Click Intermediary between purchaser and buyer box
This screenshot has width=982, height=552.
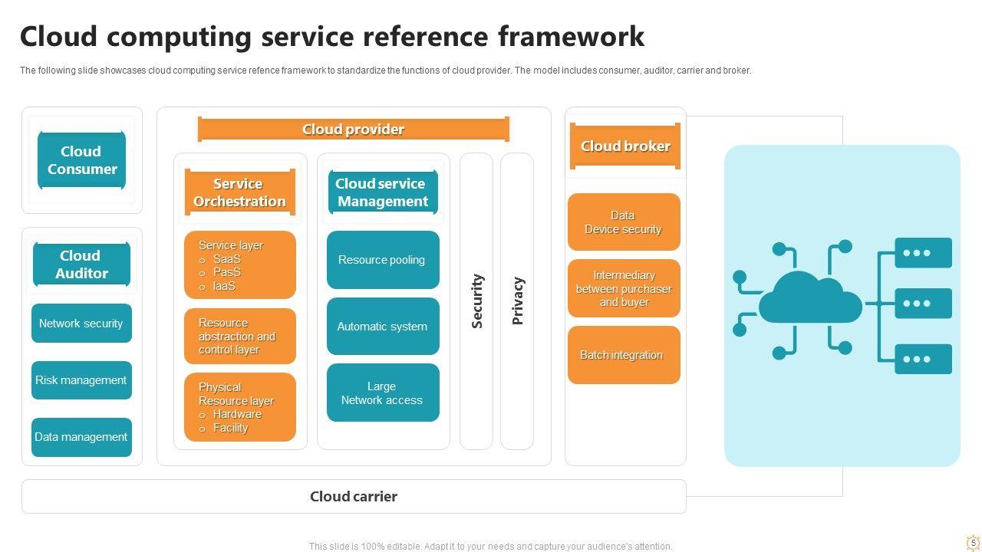coord(624,288)
